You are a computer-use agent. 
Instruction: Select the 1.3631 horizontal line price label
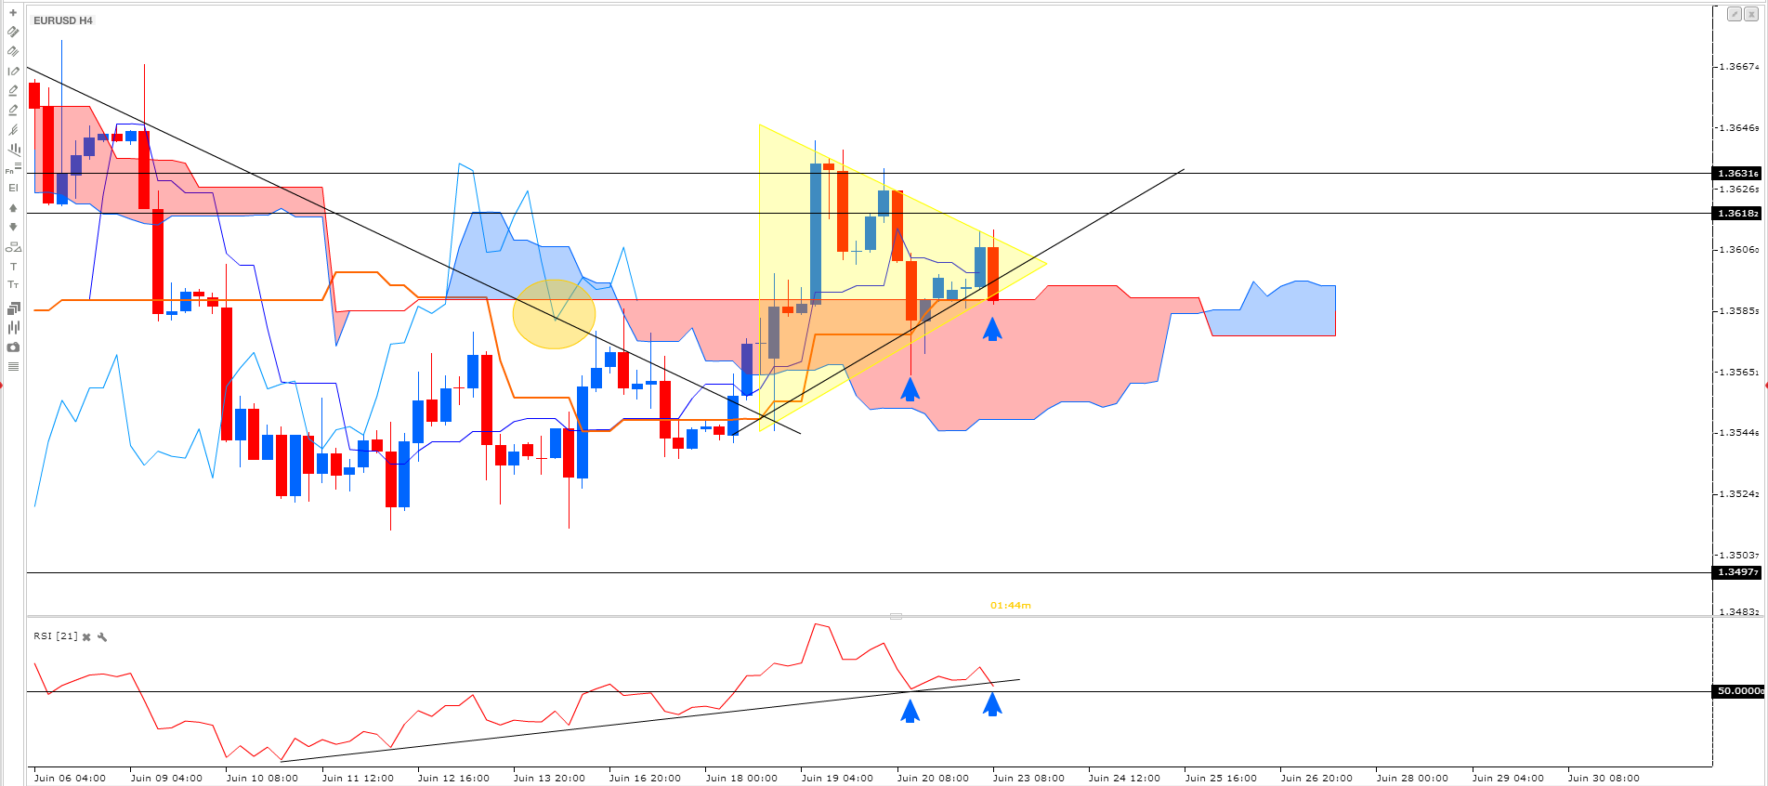tap(1737, 174)
